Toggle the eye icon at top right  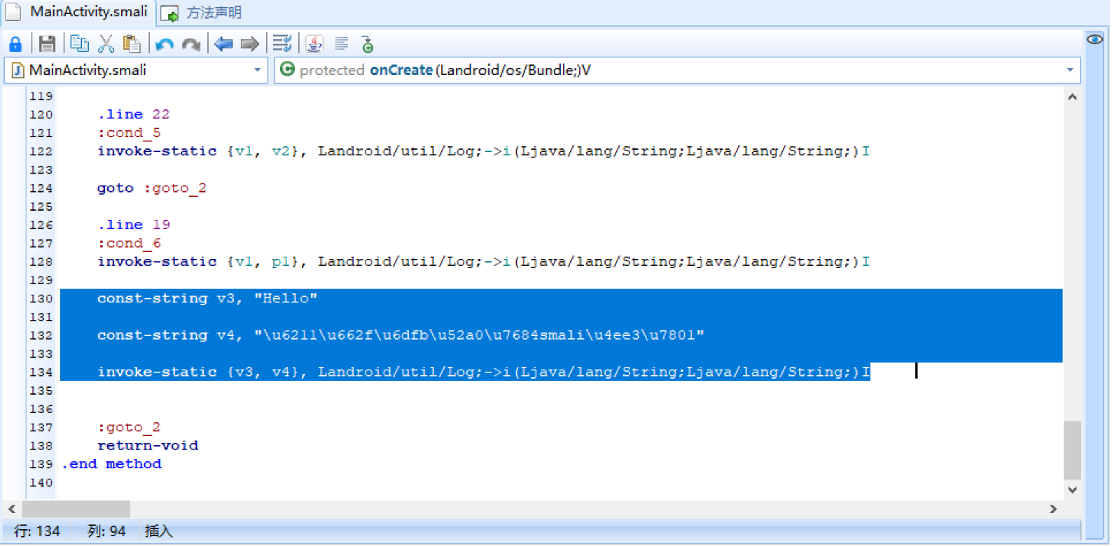pyautogui.click(x=1094, y=39)
